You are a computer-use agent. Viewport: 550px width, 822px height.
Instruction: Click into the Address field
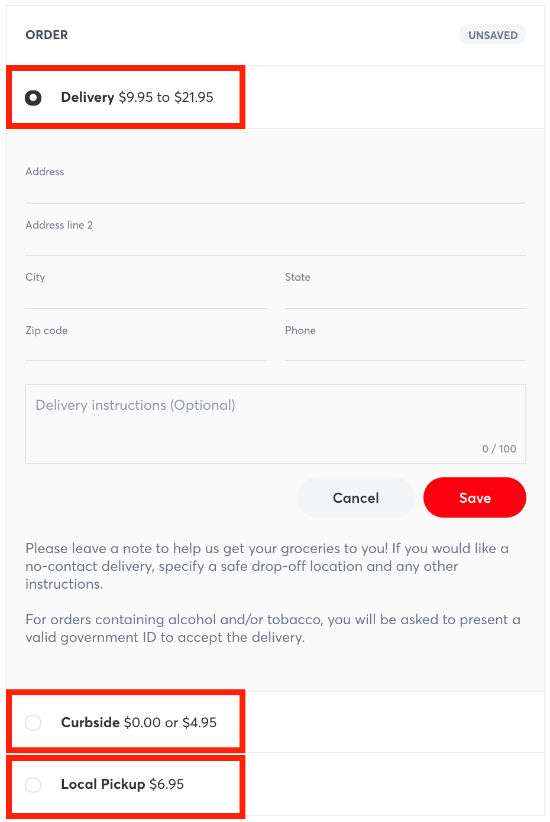click(275, 188)
